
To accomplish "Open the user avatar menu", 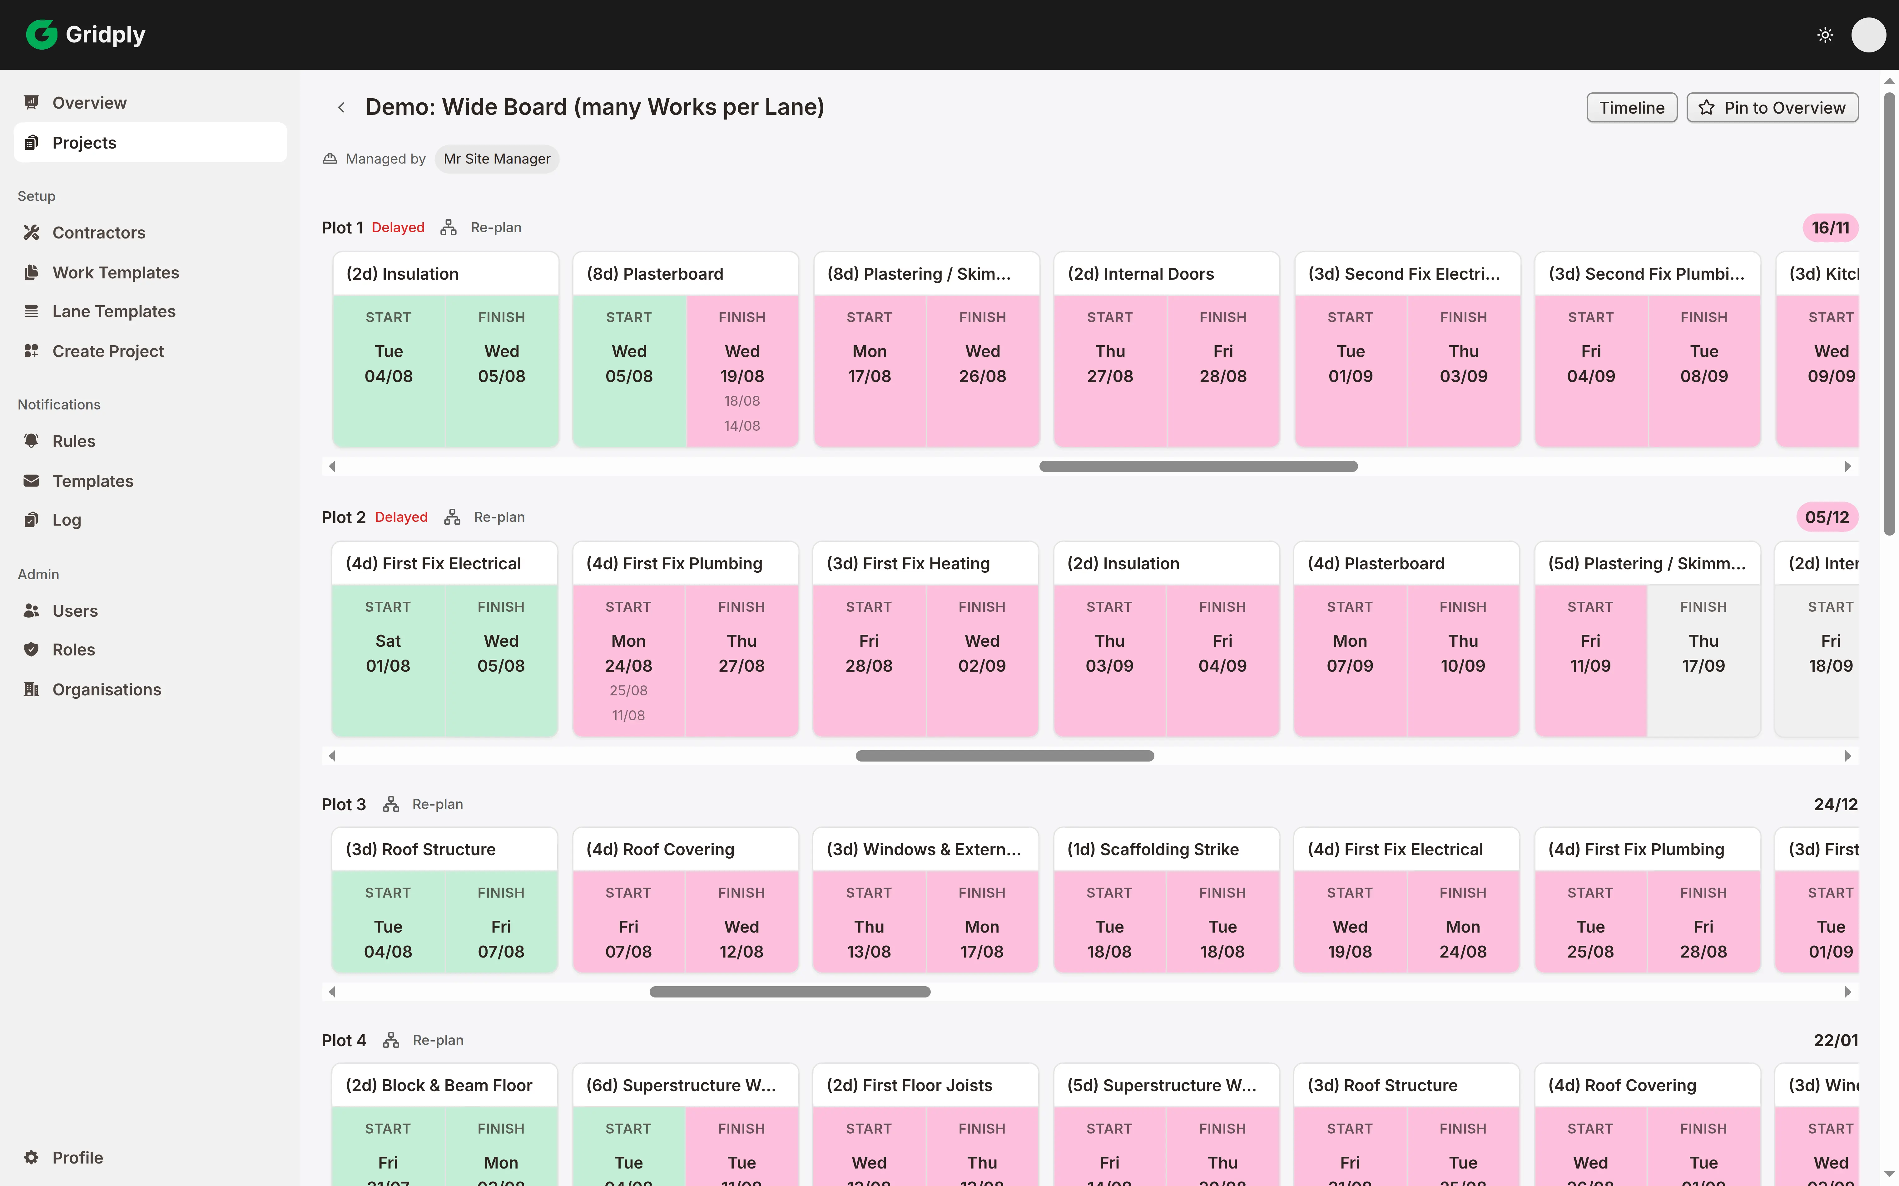I will 1868,35.
